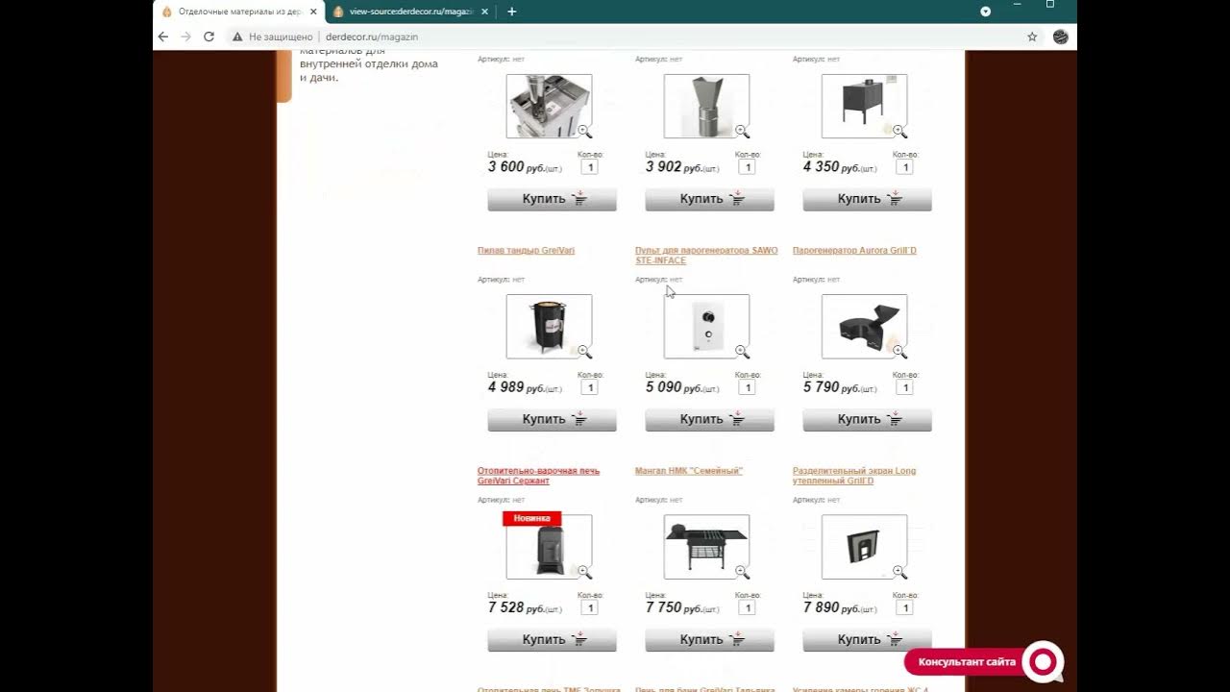Screen dimensions: 1230x692
Task: Open Отопительно-варочная печь GrelVari Сержант link
Action: (x=538, y=476)
